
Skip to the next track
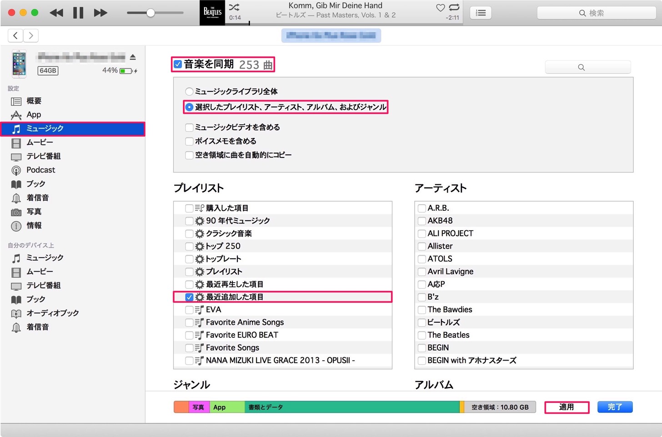(100, 13)
